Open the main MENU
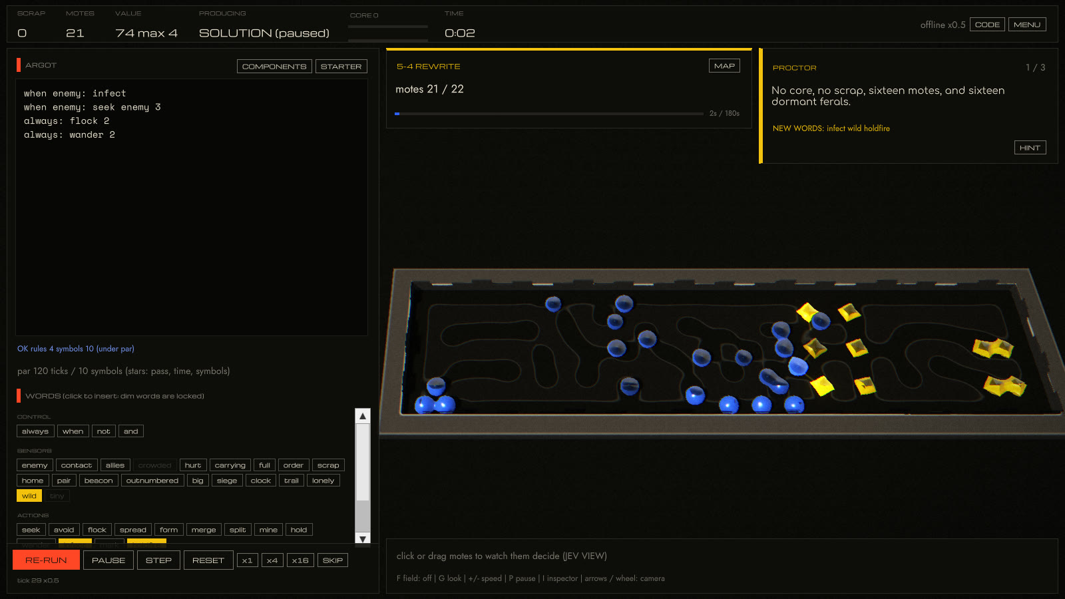 click(1027, 25)
